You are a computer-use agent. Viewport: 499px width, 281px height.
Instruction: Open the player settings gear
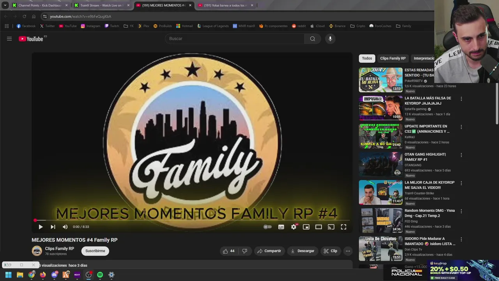(294, 227)
